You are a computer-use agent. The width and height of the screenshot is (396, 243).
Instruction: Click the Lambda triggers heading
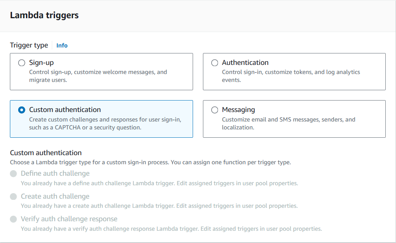pos(44,15)
